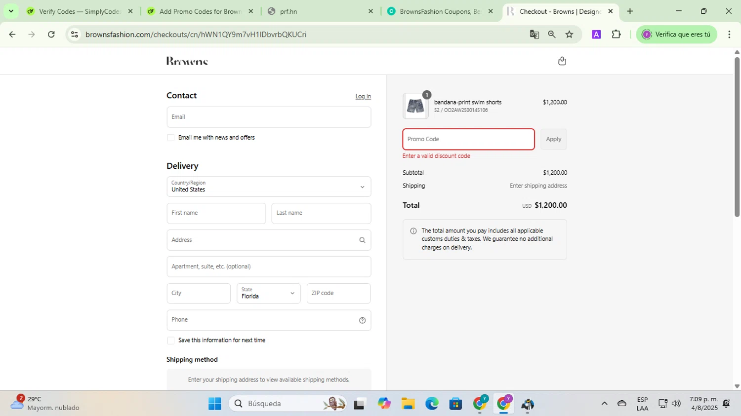Screen dimensions: 741x416
Task: Open the Chrome three-dot menu
Action: click(729, 35)
